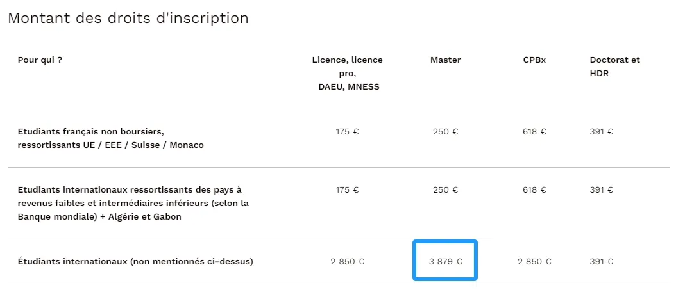Click the CPBx column header
676x290 pixels.
(x=534, y=60)
